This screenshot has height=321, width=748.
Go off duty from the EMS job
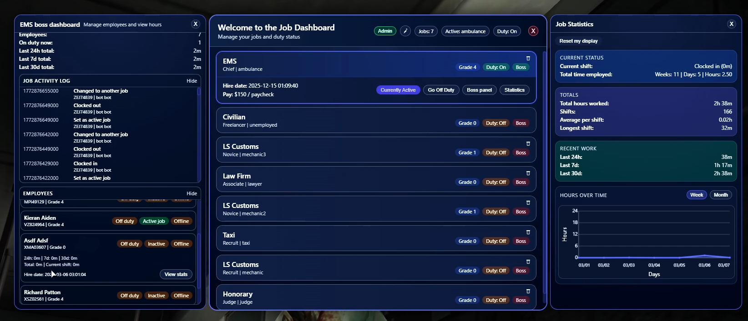pyautogui.click(x=441, y=90)
